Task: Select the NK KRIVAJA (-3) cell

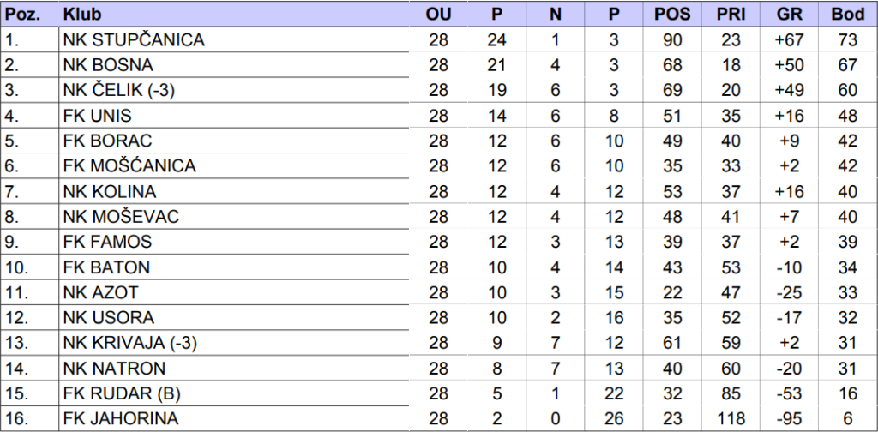Action: click(125, 343)
